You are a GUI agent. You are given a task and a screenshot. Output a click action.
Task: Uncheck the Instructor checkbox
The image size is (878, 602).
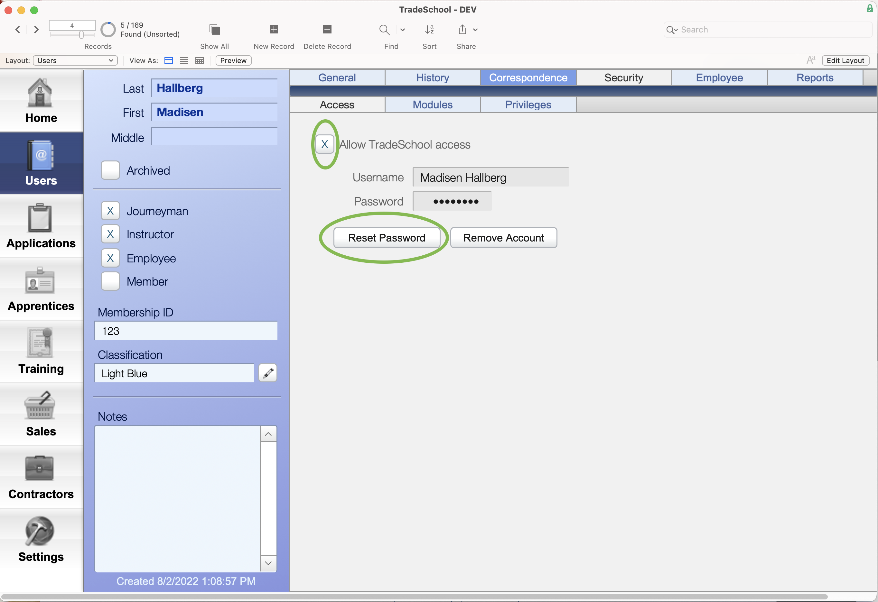(x=110, y=234)
